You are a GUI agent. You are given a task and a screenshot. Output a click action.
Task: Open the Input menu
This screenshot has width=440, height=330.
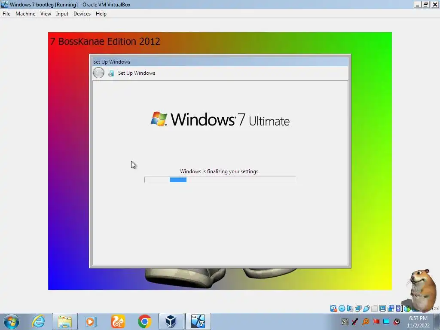click(62, 13)
